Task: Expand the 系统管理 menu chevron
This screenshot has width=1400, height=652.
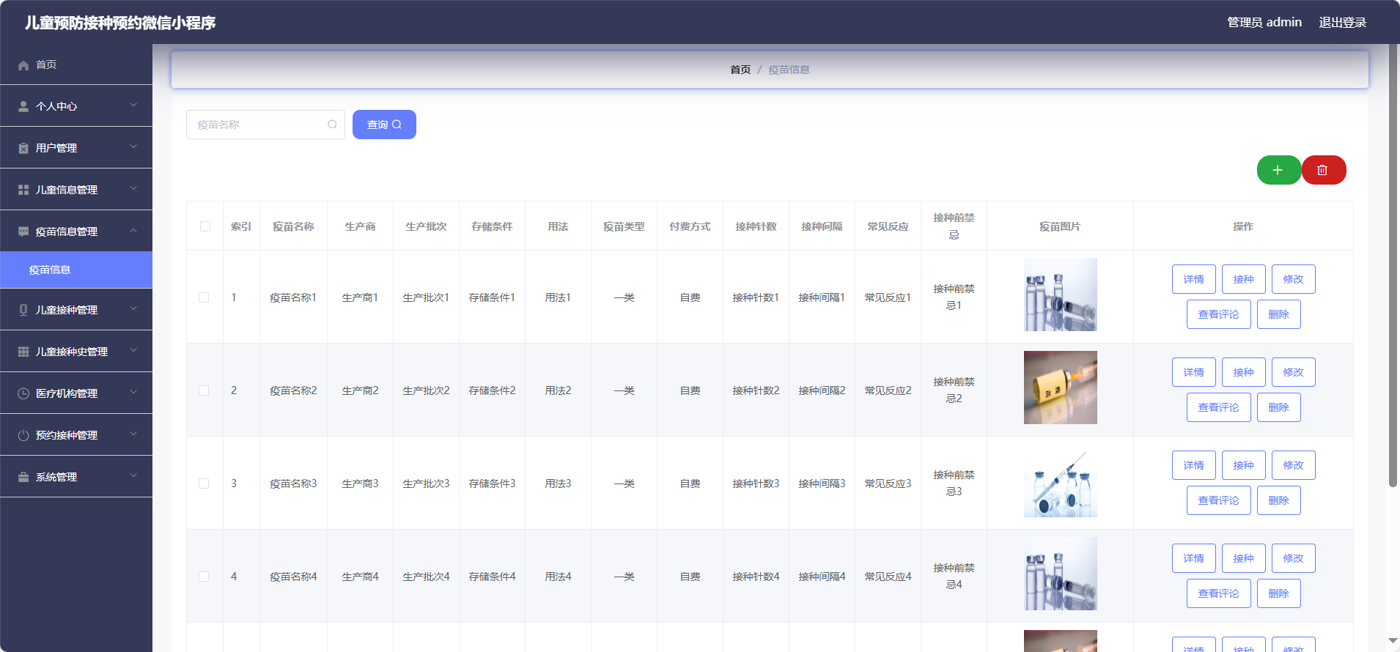Action: pos(133,476)
